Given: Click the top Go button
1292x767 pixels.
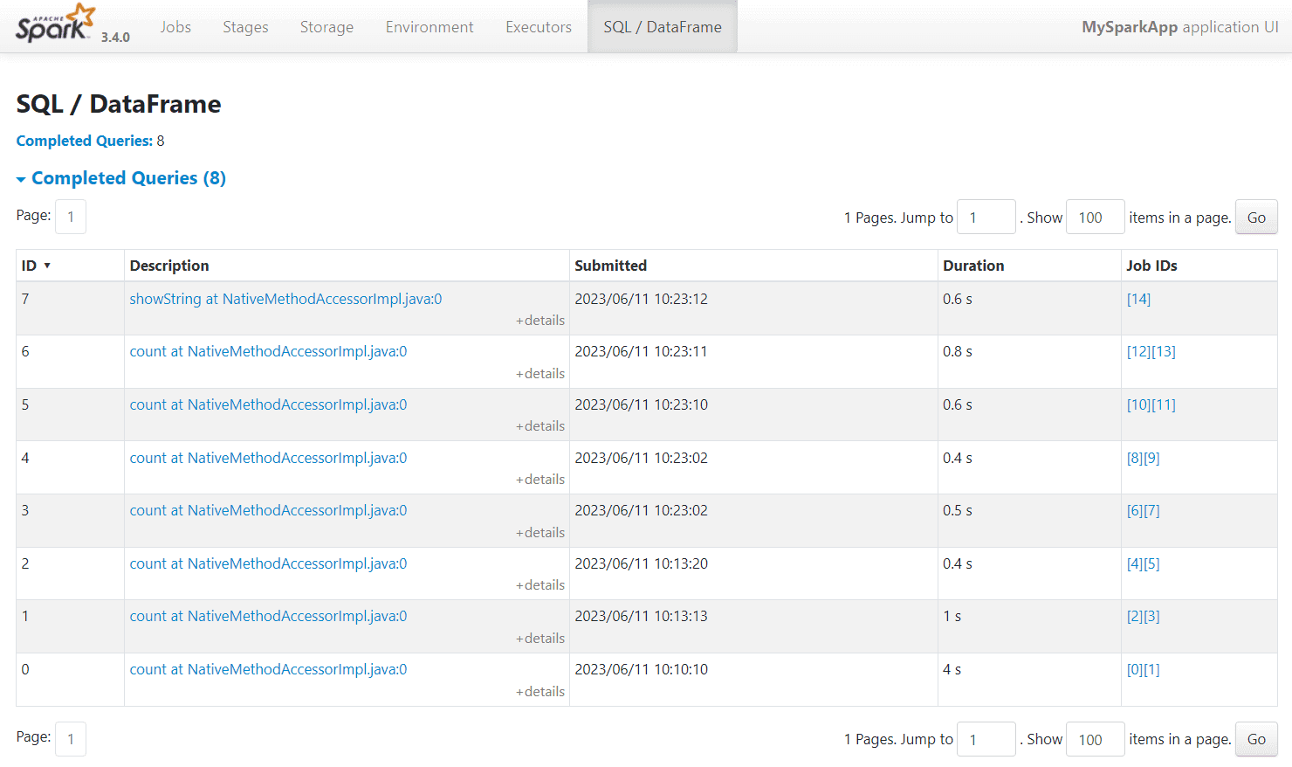Looking at the screenshot, I should [x=1256, y=218].
